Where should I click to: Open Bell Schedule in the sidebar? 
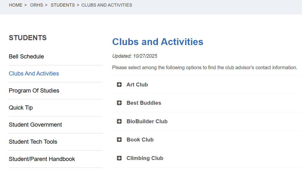click(x=26, y=57)
